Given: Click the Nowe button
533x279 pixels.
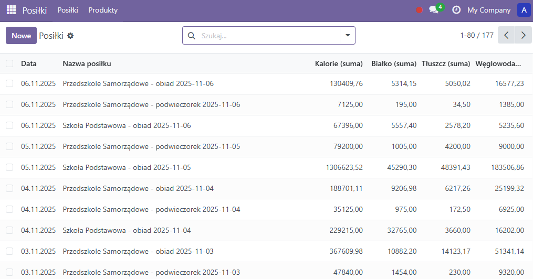Looking at the screenshot, I should point(21,36).
